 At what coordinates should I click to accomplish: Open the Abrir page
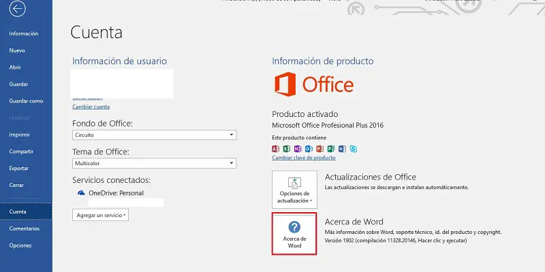click(15, 67)
